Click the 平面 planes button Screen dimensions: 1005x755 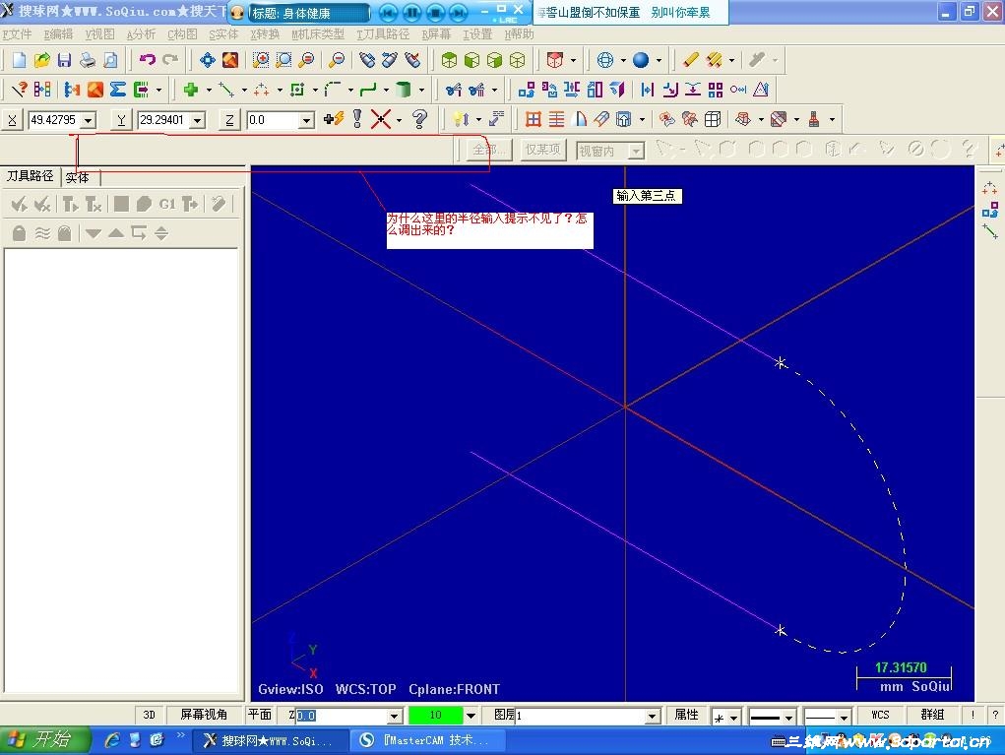pos(260,715)
